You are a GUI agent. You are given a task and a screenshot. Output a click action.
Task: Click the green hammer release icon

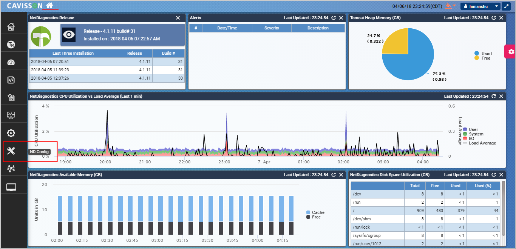pyautogui.click(x=41, y=36)
